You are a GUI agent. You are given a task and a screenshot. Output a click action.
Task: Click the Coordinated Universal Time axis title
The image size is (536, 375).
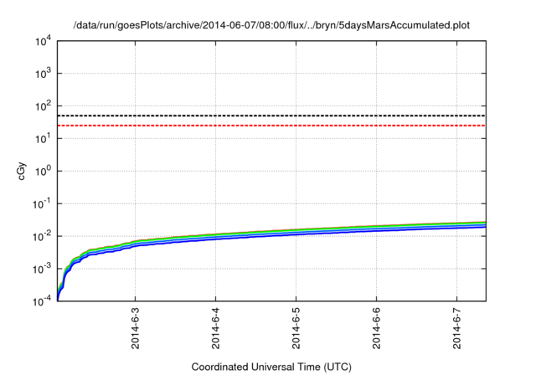[x=271, y=367]
